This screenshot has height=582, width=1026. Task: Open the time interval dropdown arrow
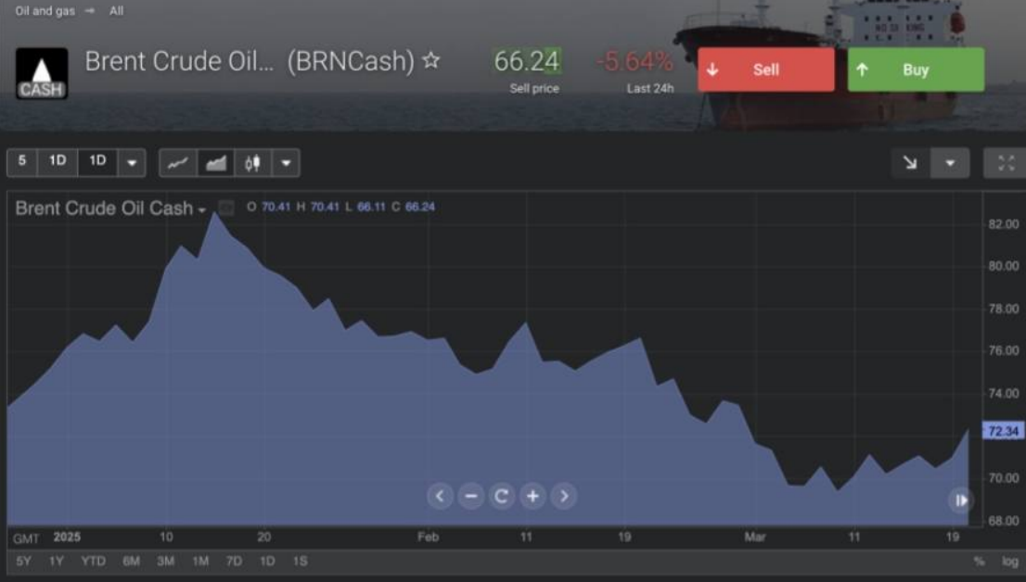pyautogui.click(x=131, y=163)
